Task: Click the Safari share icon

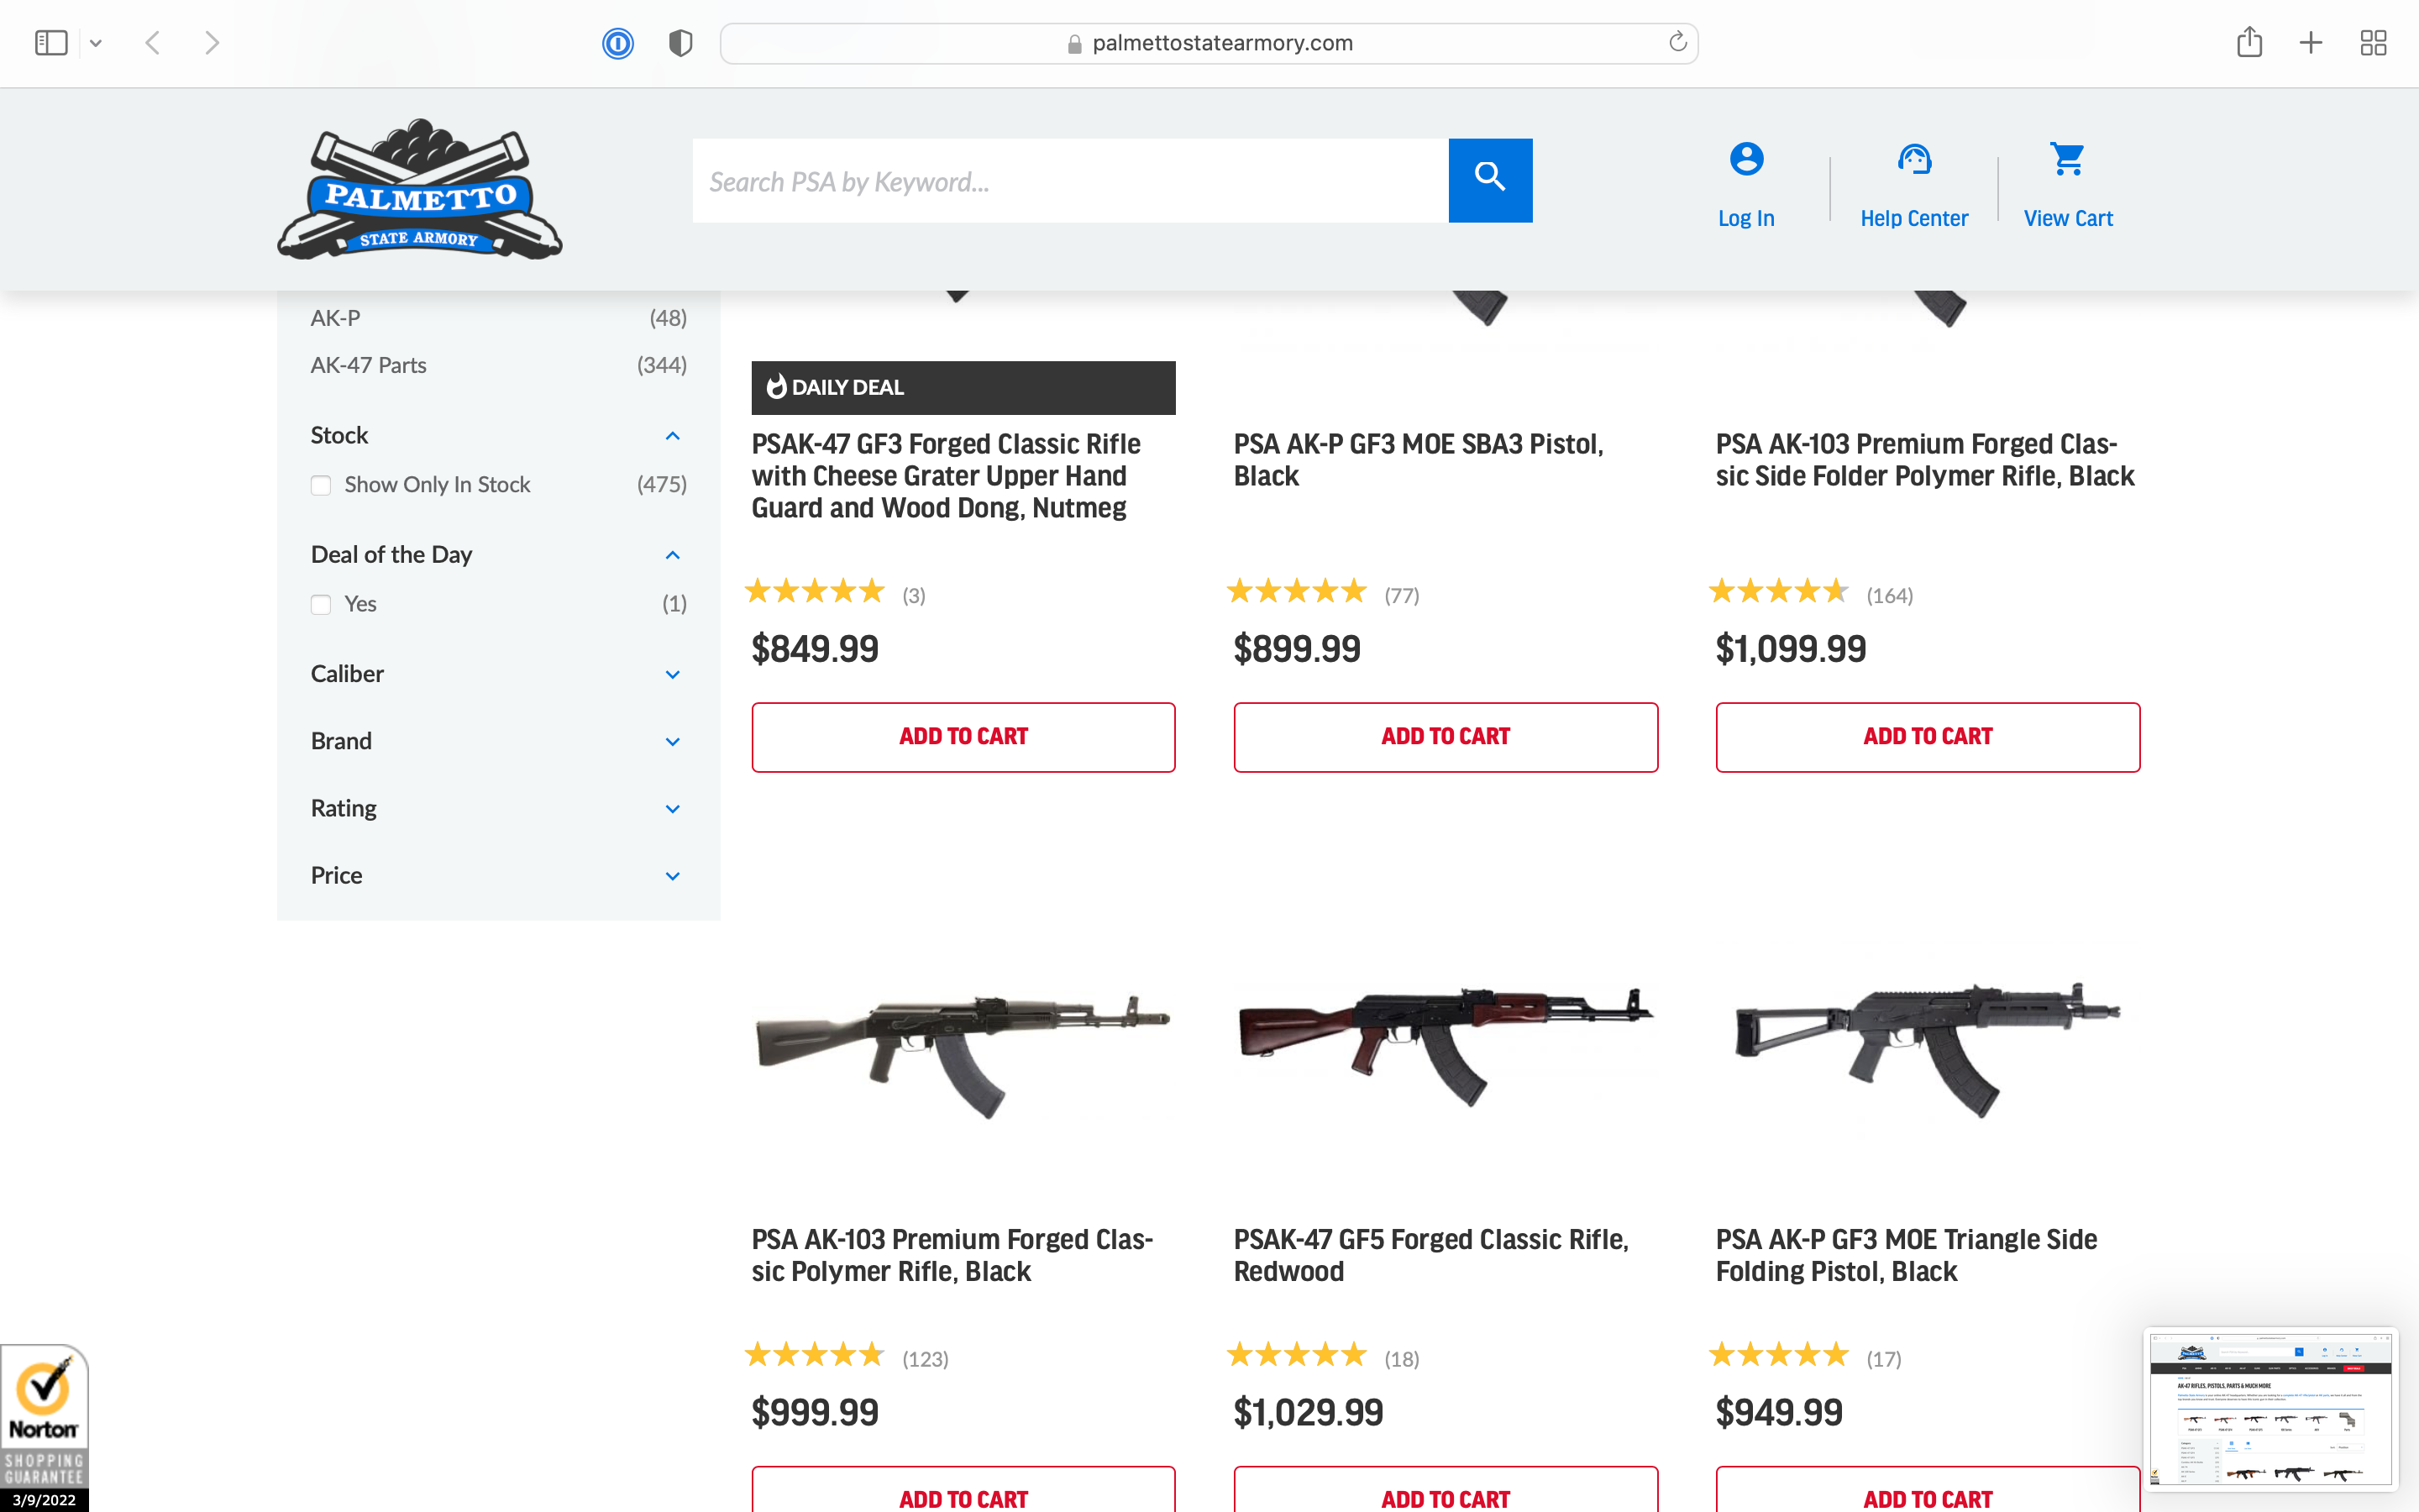Action: (2249, 42)
